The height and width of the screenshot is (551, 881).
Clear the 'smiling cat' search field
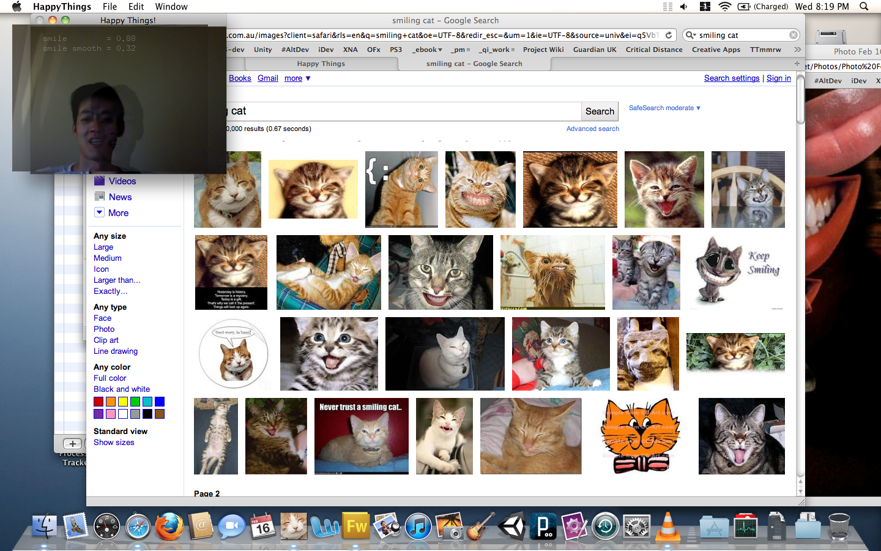793,36
